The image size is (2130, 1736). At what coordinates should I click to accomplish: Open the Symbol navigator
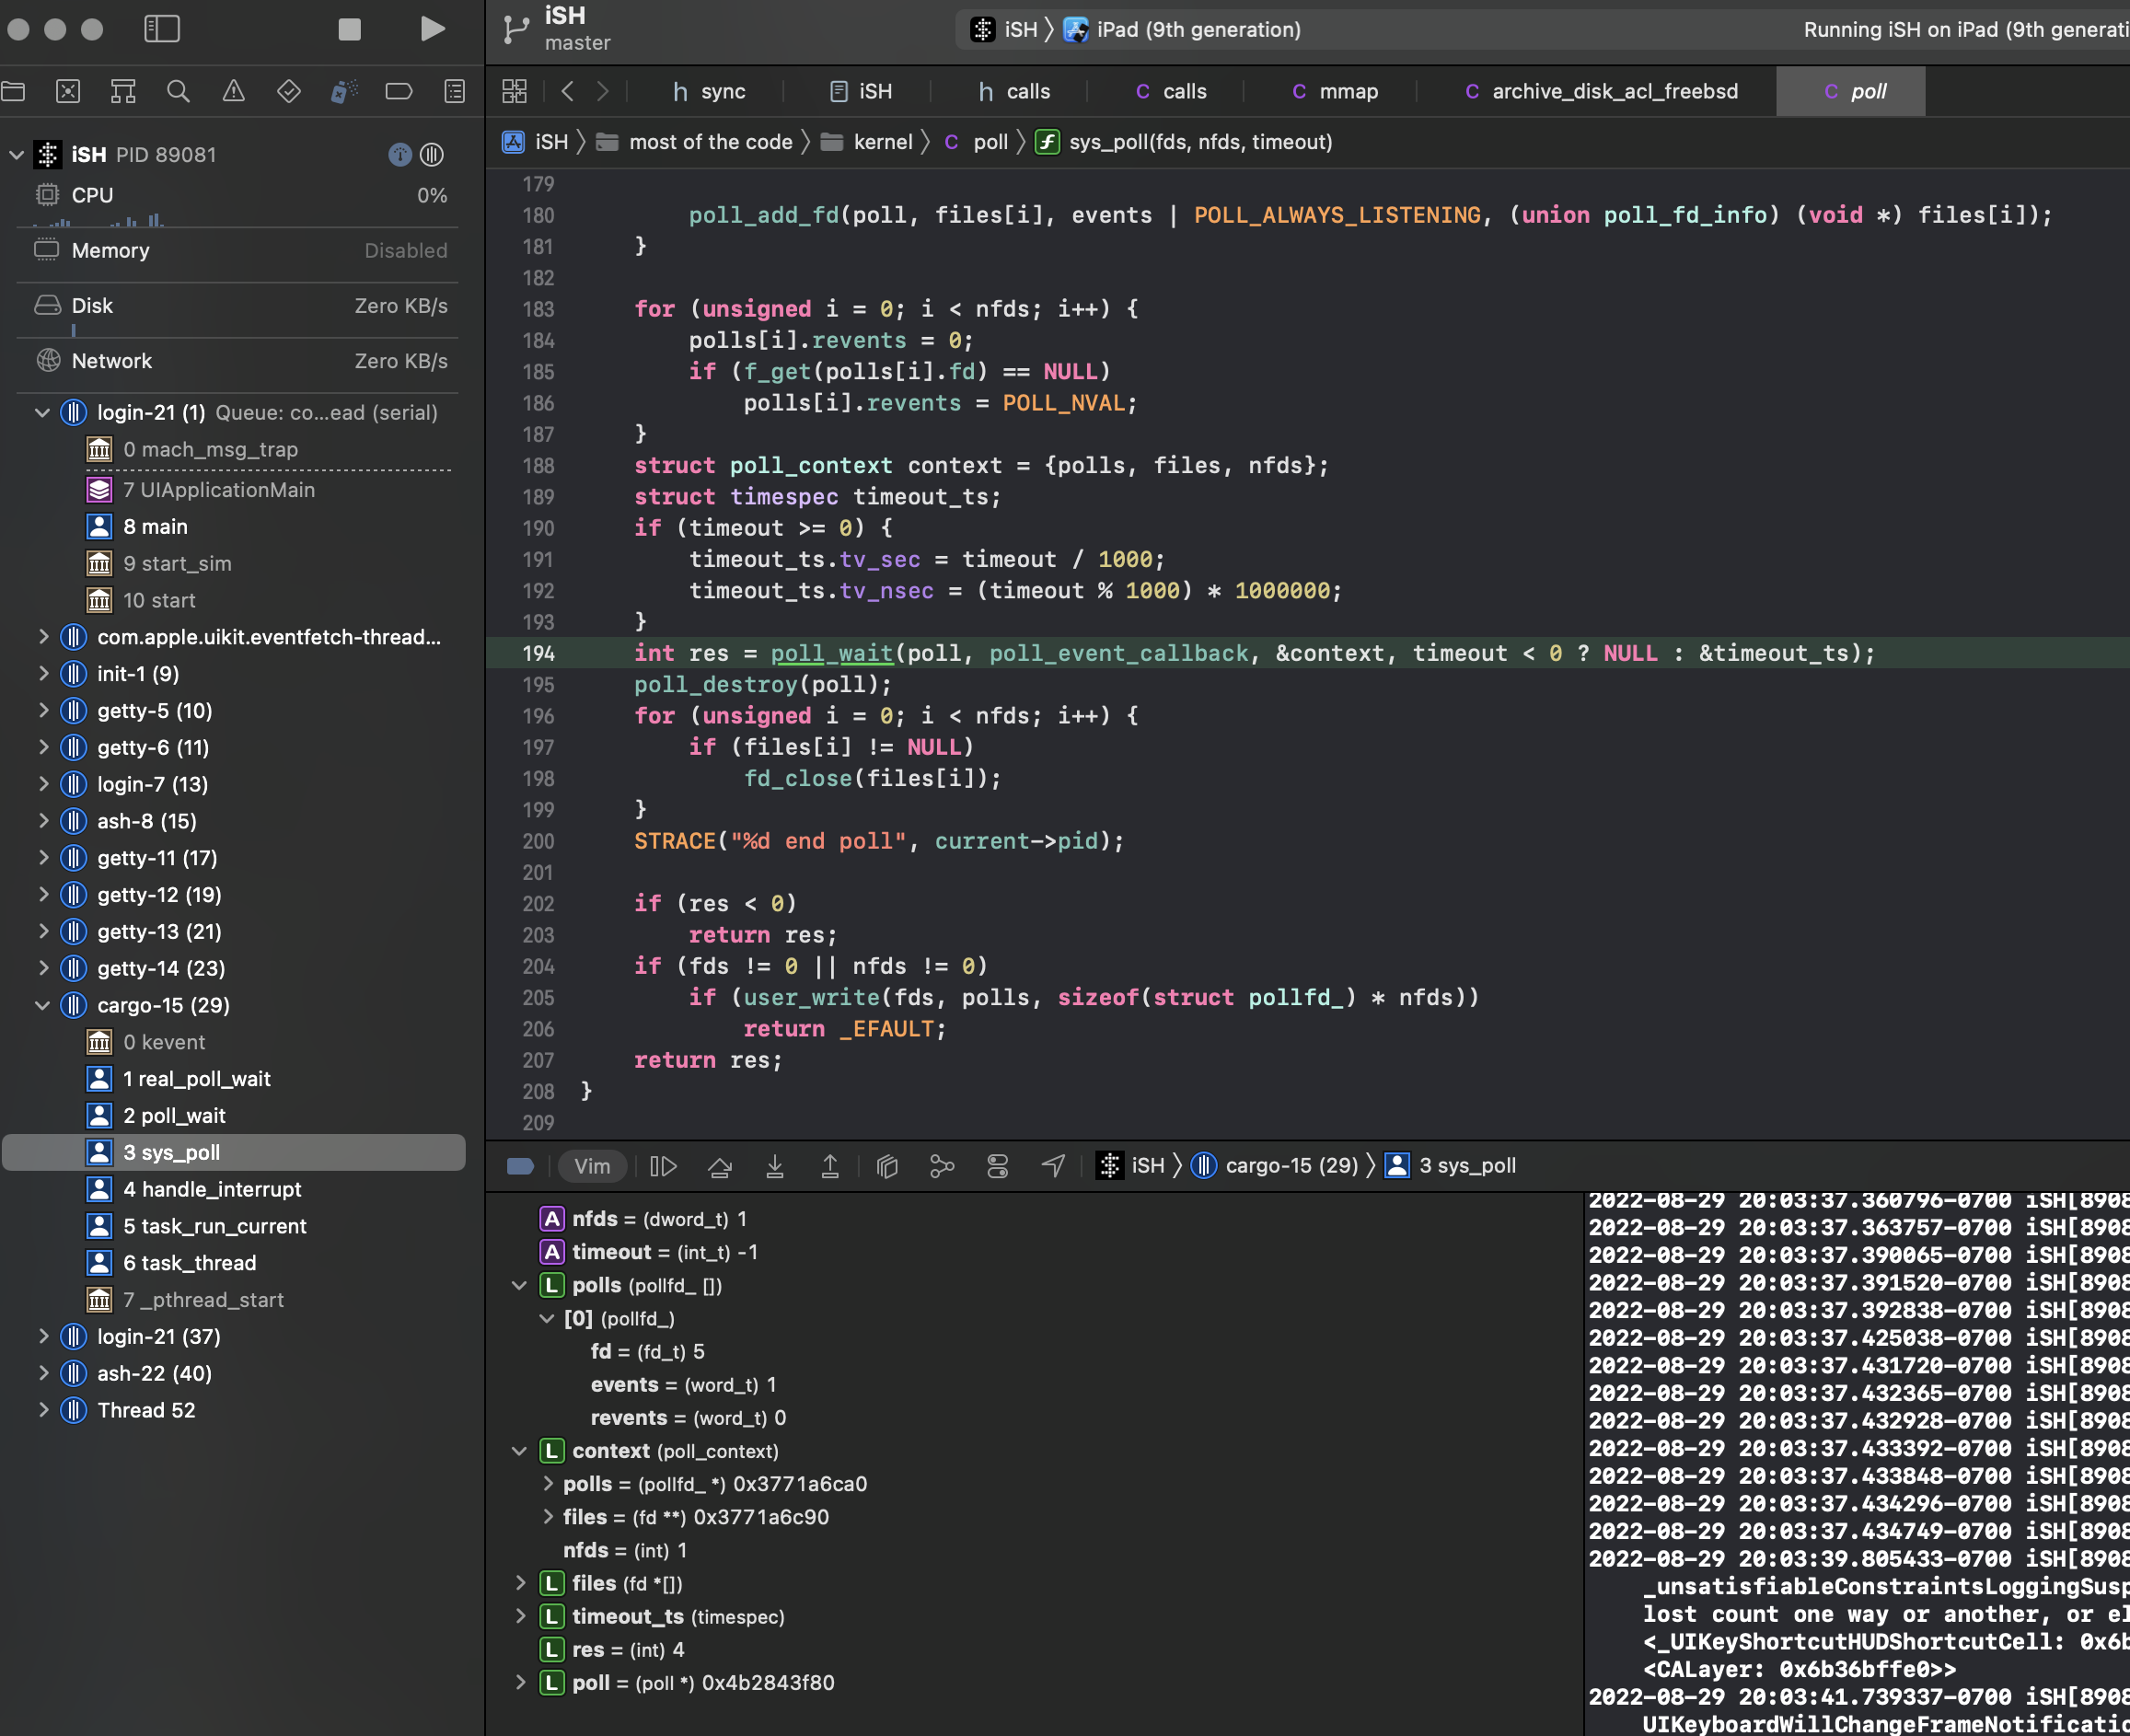click(x=123, y=92)
